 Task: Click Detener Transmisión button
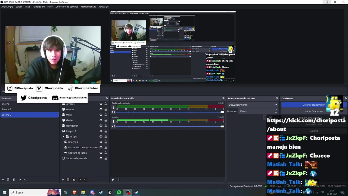coord(314,105)
